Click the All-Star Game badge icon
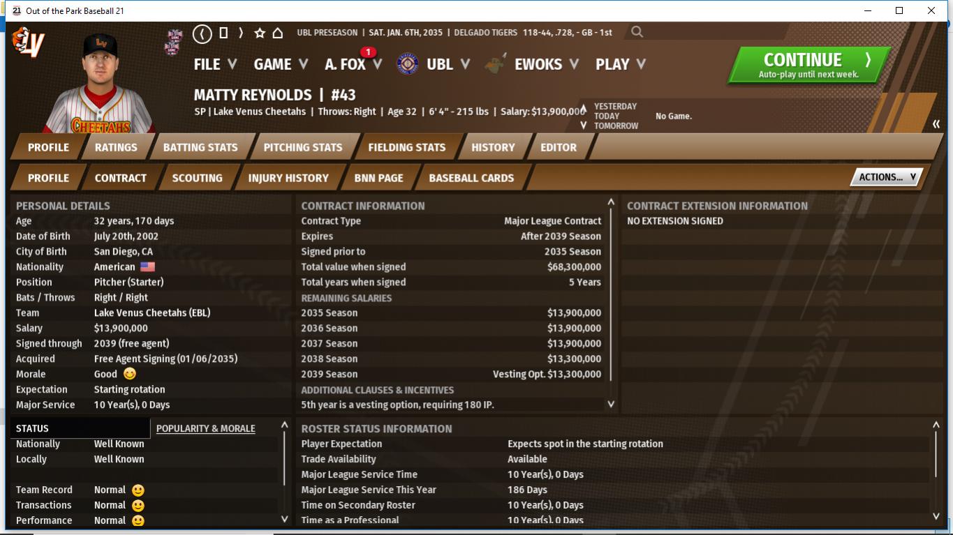Viewport: 953px width, 535px height. (175, 41)
